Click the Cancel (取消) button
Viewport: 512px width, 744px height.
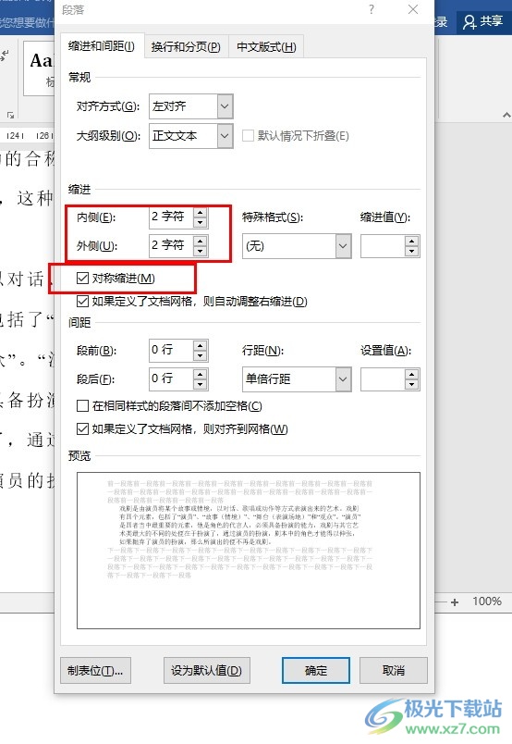coord(394,671)
